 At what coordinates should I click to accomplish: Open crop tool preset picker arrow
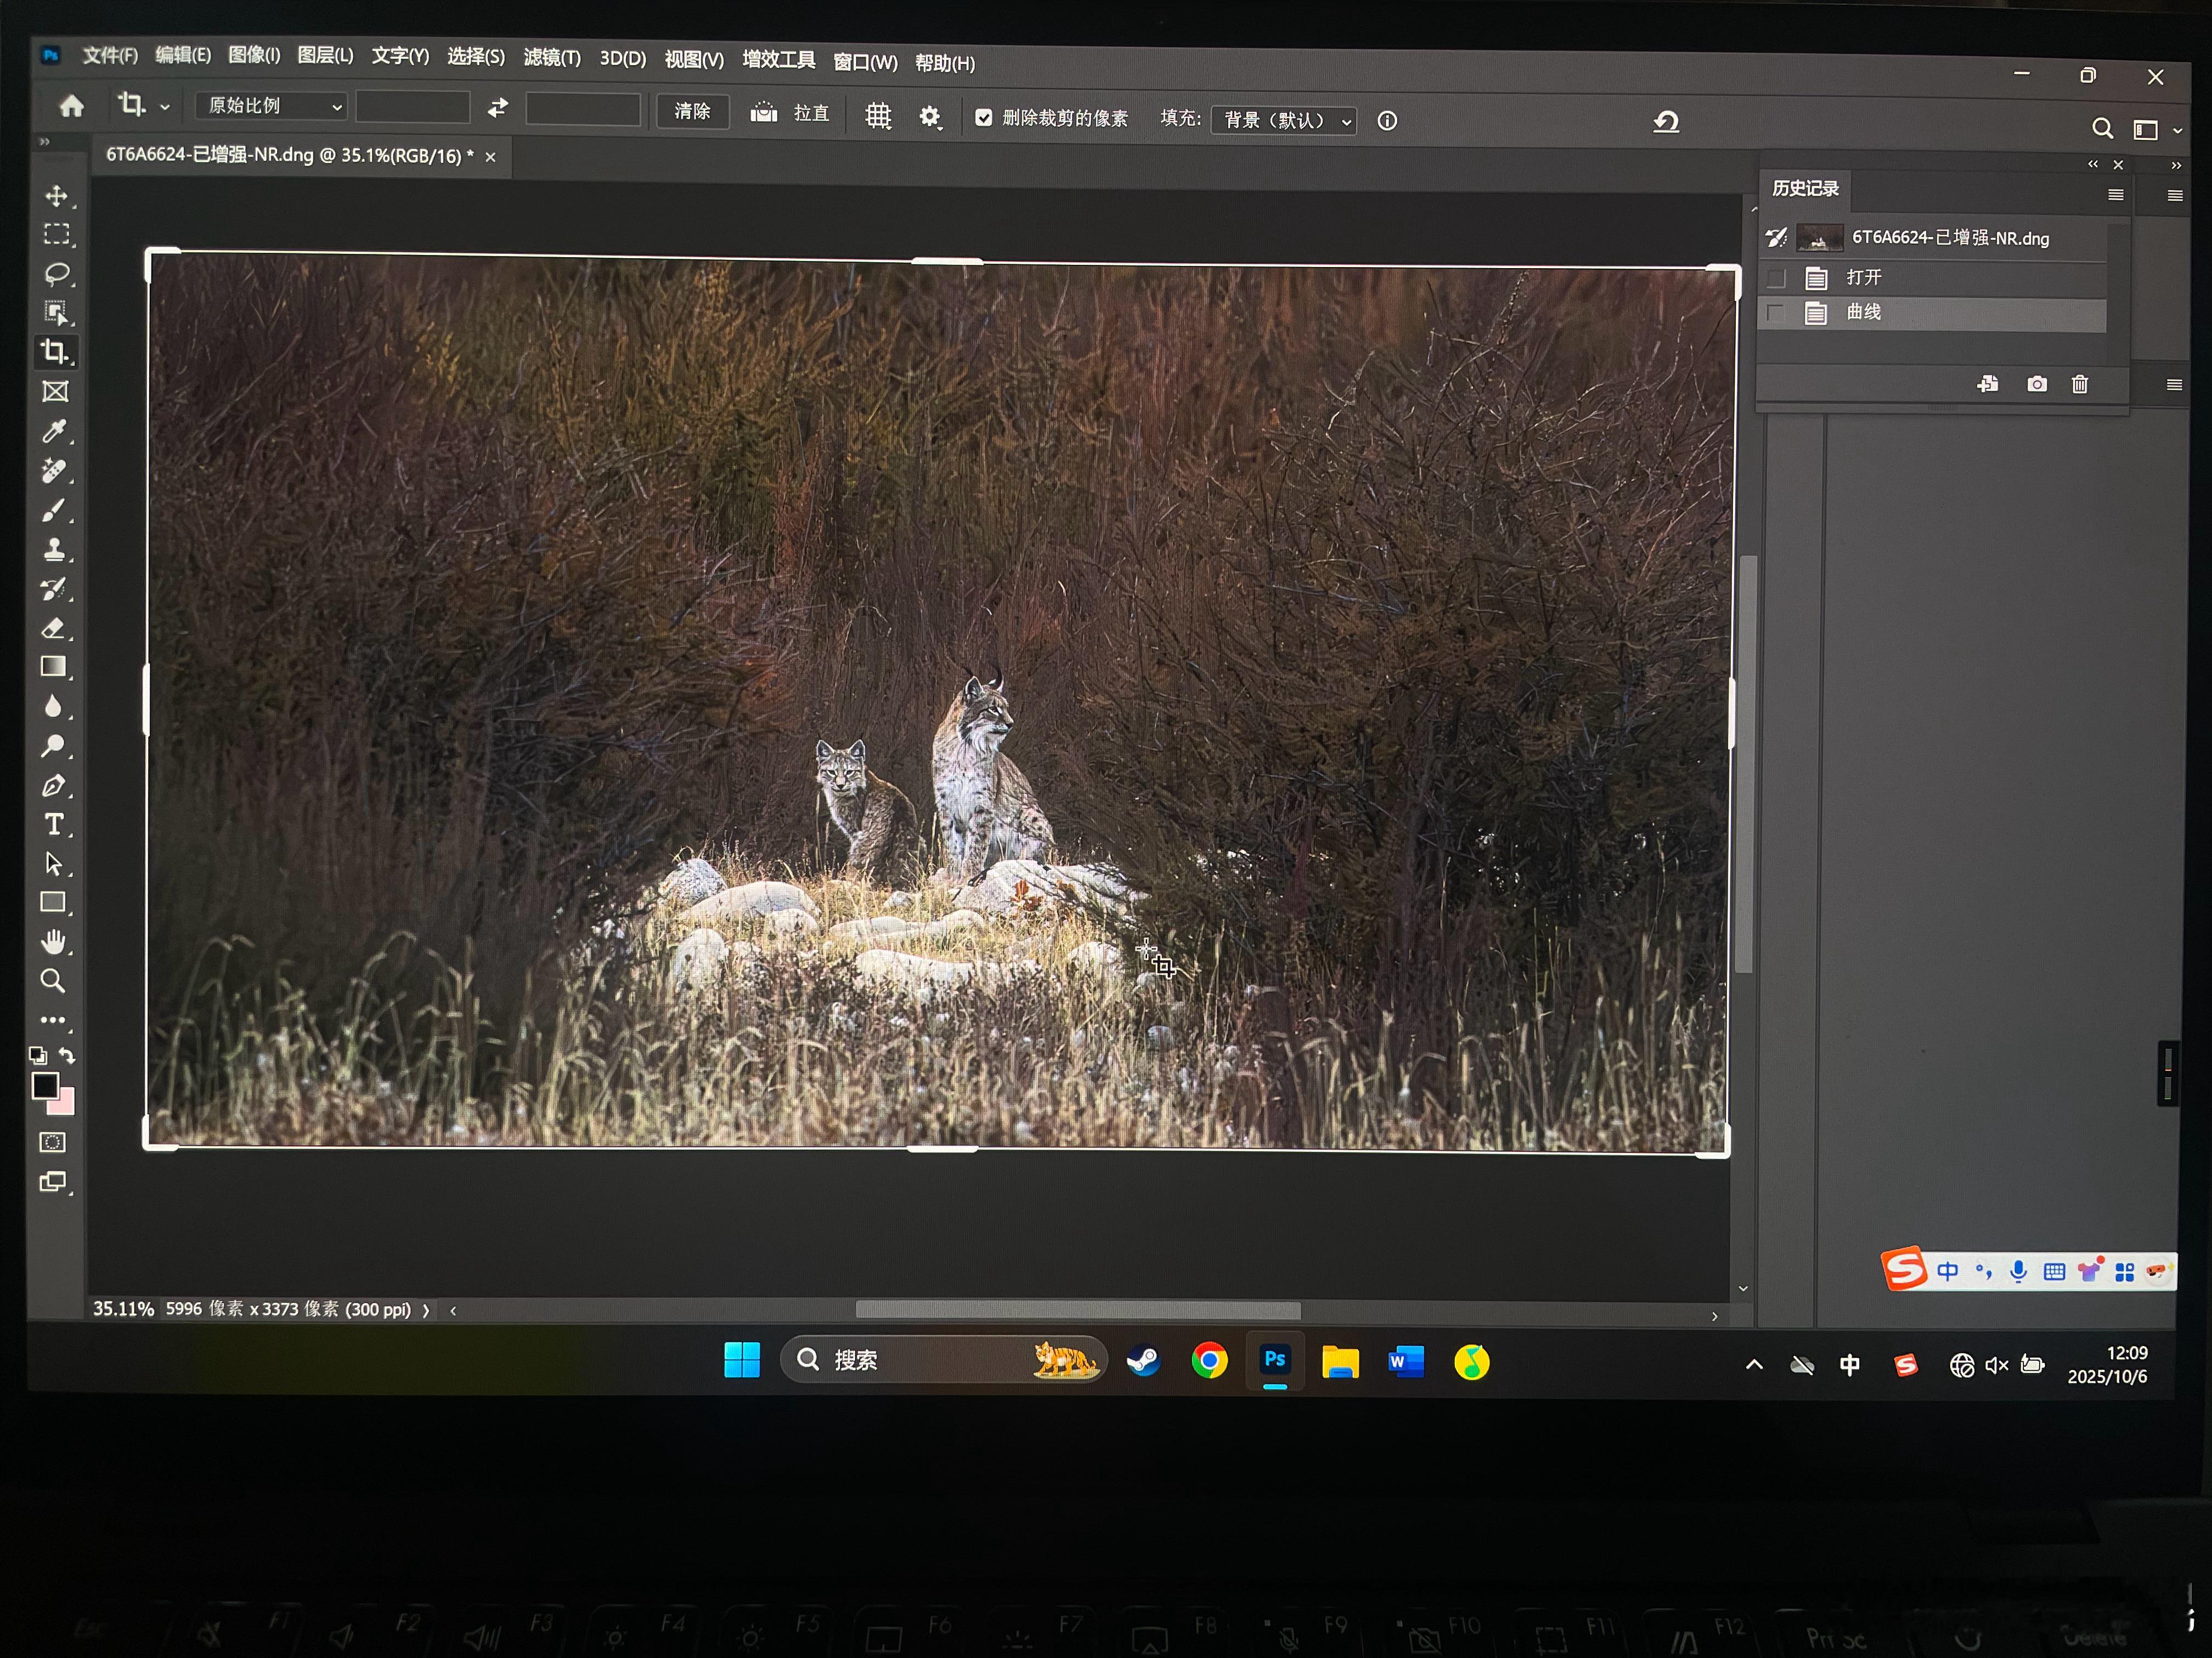point(165,106)
